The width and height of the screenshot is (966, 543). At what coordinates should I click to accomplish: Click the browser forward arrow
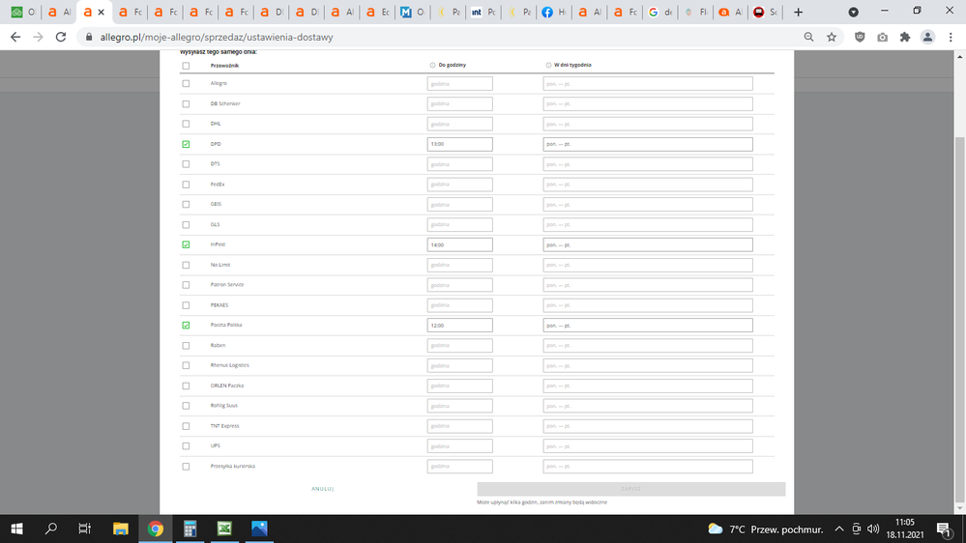(x=39, y=37)
